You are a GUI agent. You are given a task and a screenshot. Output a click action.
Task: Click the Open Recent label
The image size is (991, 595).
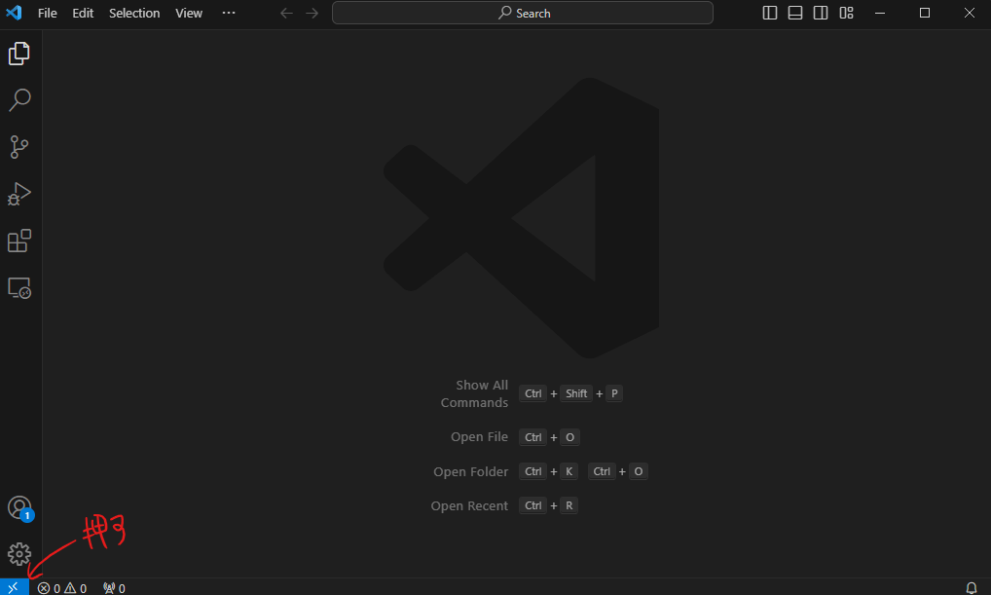pyautogui.click(x=469, y=505)
